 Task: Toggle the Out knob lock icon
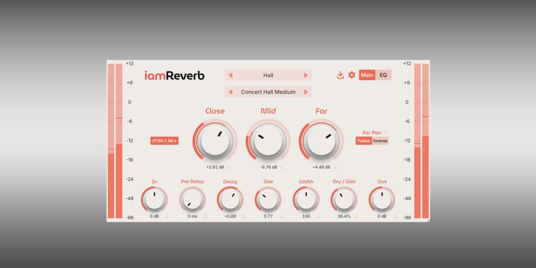pyautogui.click(x=395, y=216)
